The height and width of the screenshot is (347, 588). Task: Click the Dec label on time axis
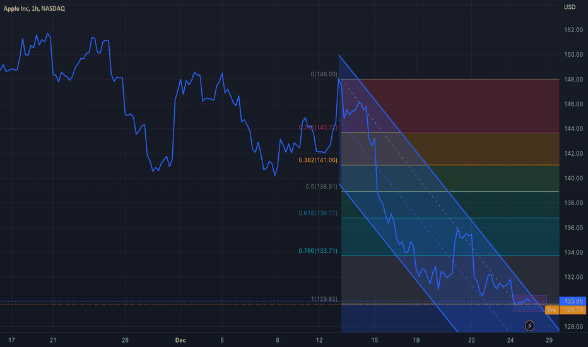click(x=180, y=340)
